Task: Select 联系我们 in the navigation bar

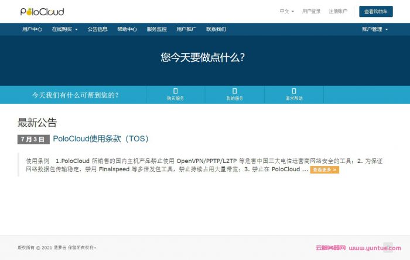Action: pyautogui.click(x=216, y=29)
